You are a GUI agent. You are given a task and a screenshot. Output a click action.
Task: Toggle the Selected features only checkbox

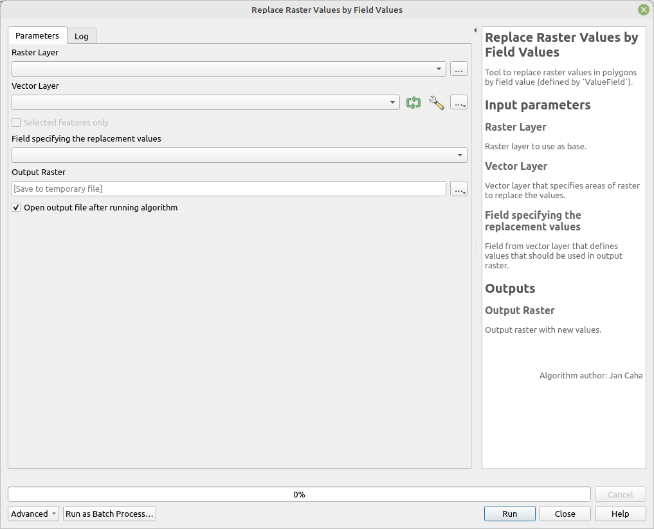(15, 122)
